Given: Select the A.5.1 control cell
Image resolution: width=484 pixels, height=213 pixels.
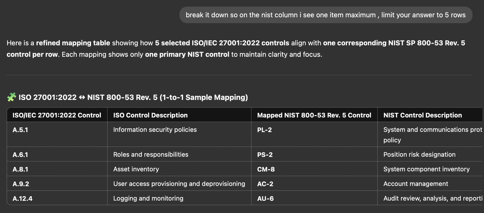Looking at the screenshot, I should point(57,134).
